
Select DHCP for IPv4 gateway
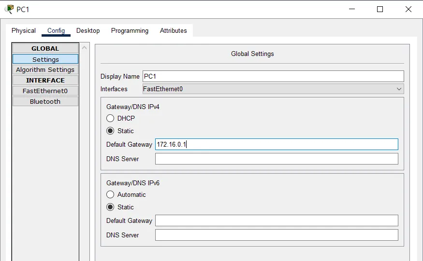[110, 118]
